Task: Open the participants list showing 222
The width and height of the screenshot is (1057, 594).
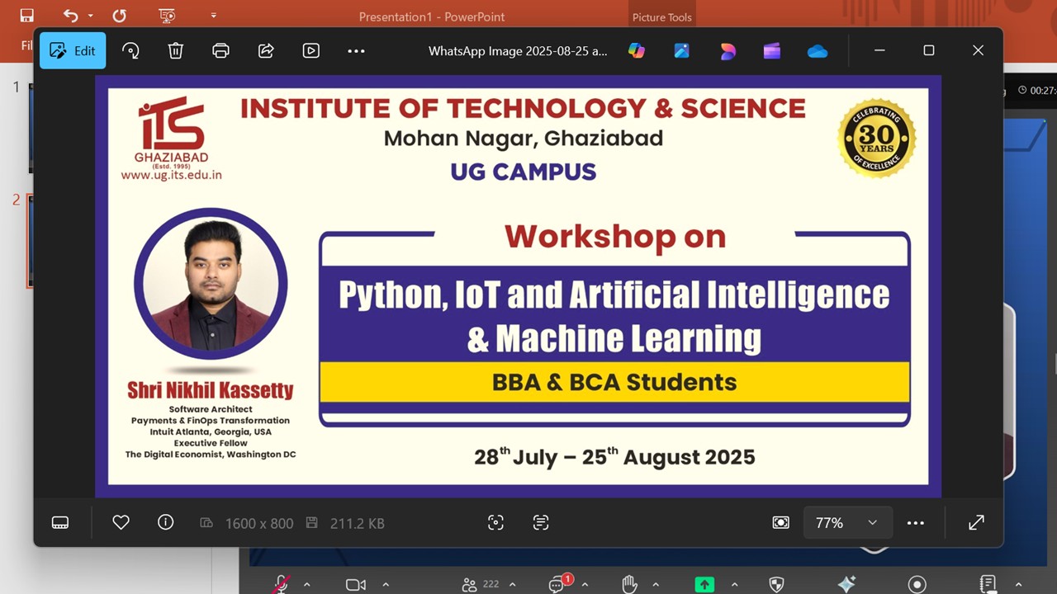Action: (x=481, y=584)
